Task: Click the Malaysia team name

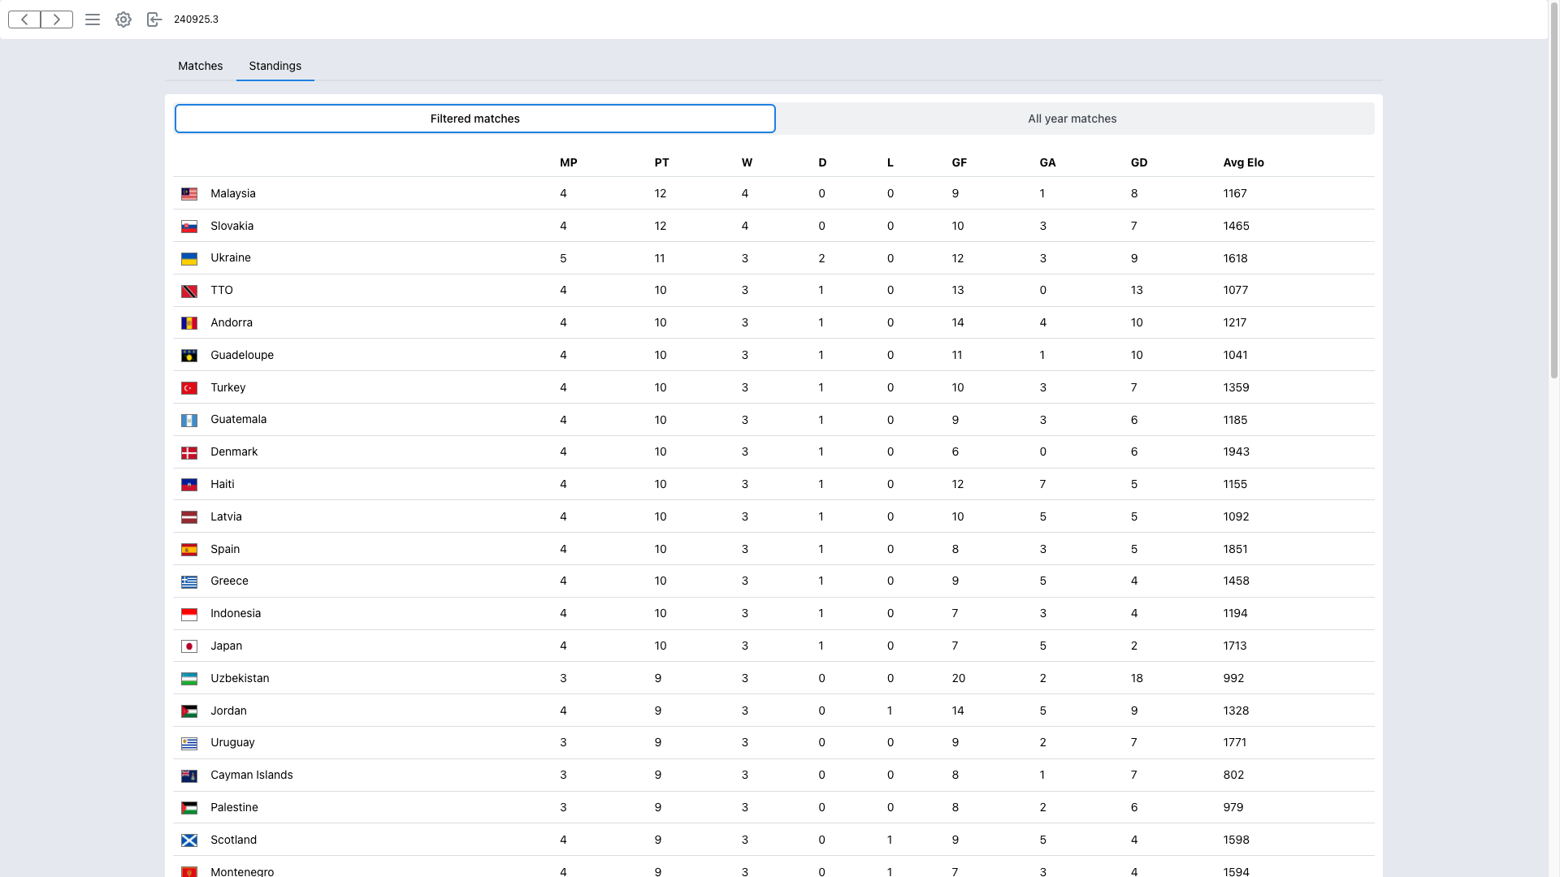Action: click(233, 193)
